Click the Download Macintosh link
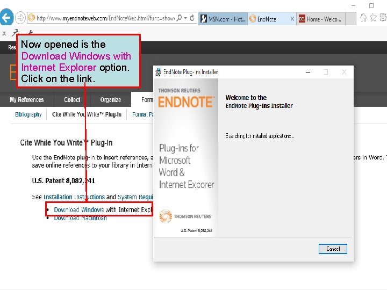Viewport: 387px width, 290px height. point(80,218)
